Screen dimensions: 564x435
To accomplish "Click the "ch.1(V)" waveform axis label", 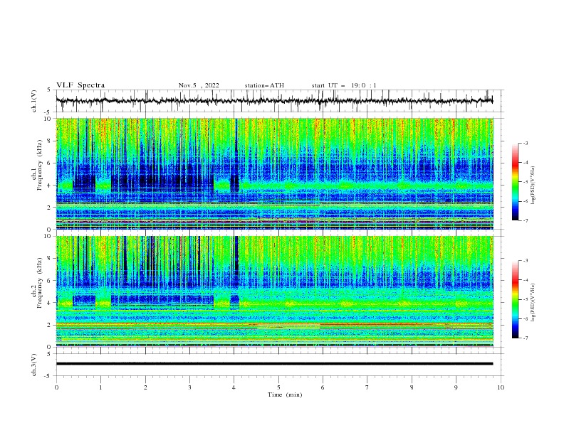I will [34, 101].
